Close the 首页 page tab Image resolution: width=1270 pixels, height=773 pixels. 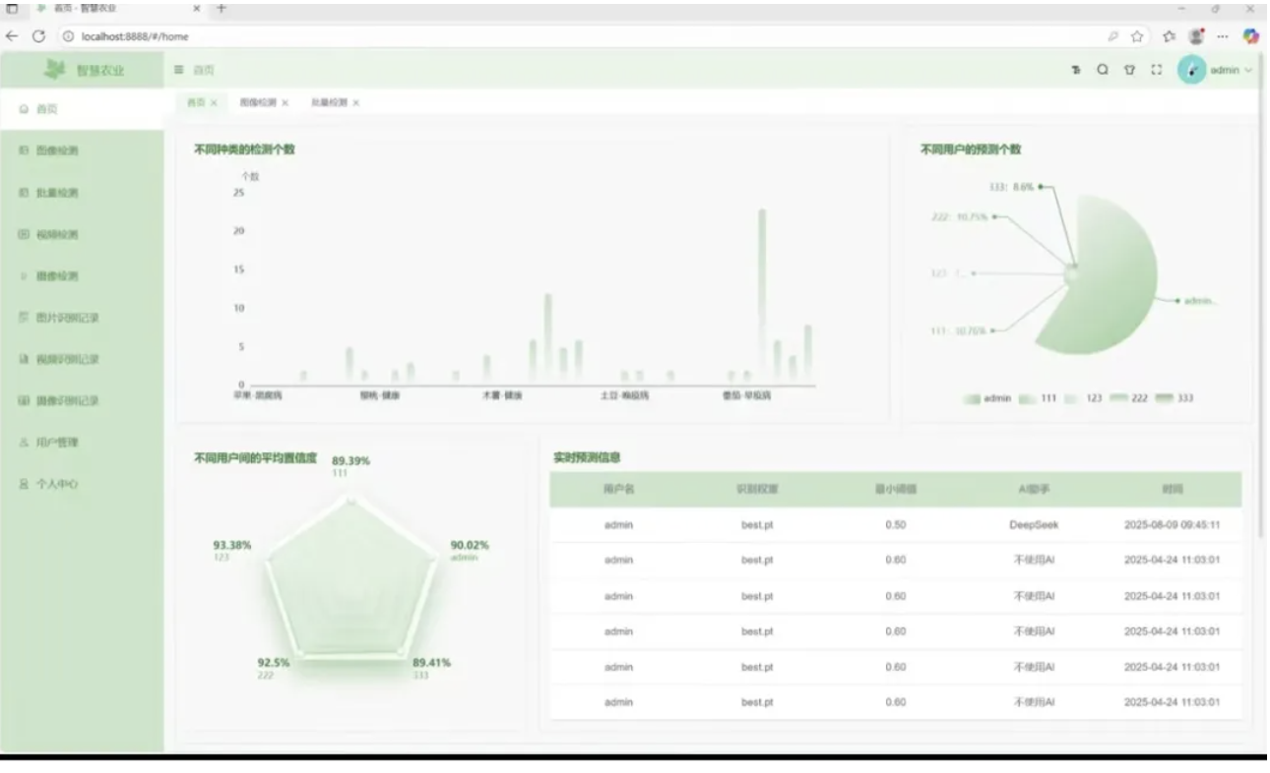[x=214, y=102]
